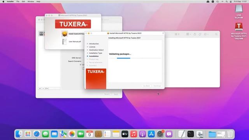Open App Store from the Dock
This screenshot has height=140, width=249.
[151, 134]
